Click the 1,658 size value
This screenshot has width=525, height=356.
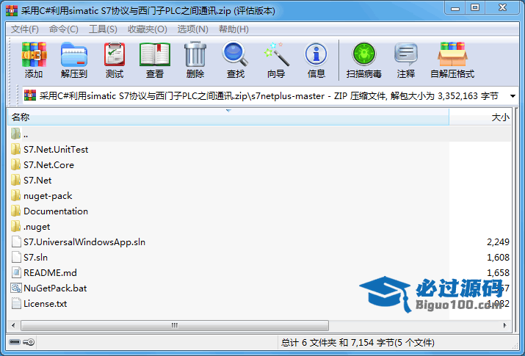499,272
